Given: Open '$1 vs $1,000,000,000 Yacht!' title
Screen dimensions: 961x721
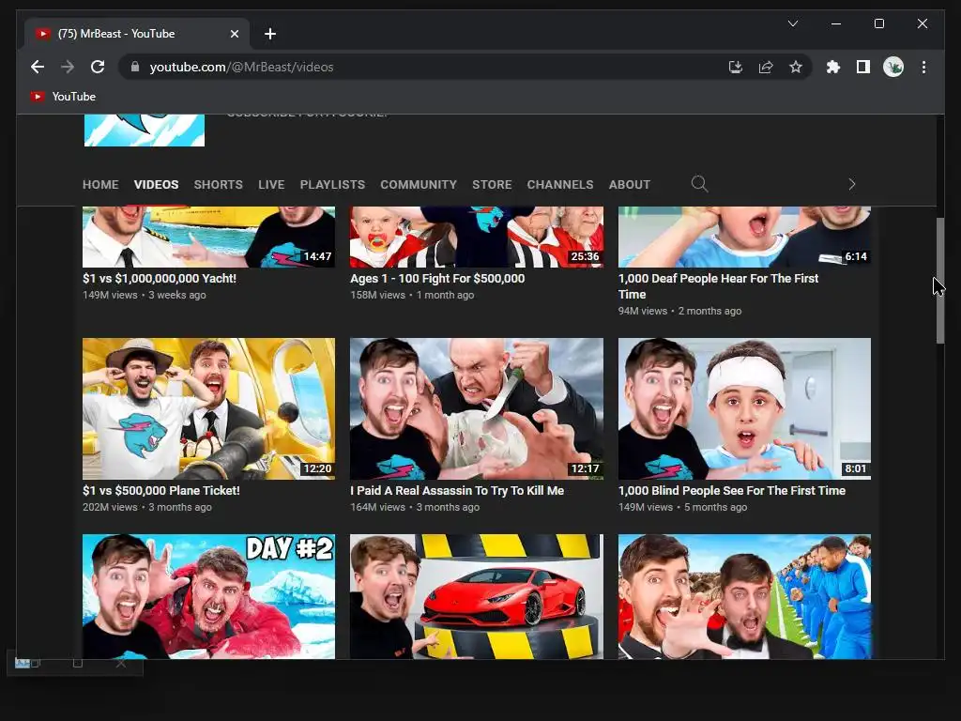Looking at the screenshot, I should click(160, 278).
